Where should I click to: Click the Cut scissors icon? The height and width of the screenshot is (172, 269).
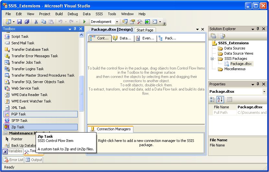tap(36, 22)
